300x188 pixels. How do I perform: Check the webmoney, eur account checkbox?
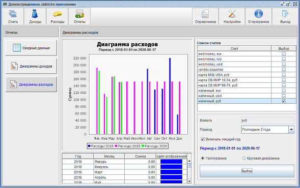click(284, 54)
